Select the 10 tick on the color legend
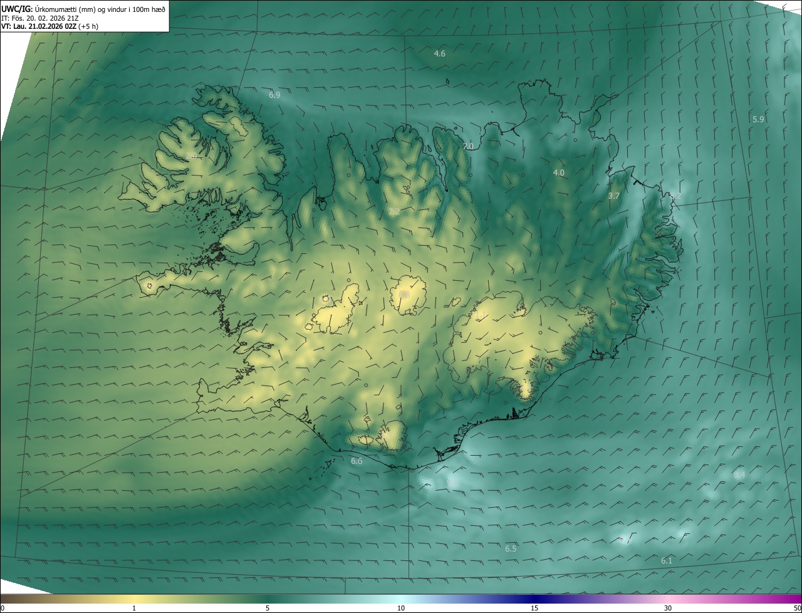 401,608
